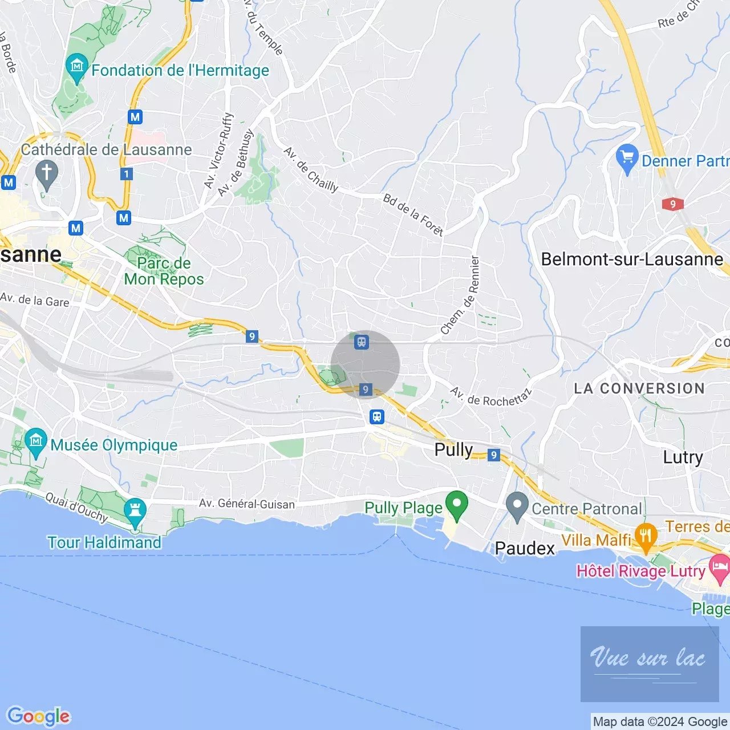
Task: Click the Centre Patronal gray pin
Action: (517, 506)
